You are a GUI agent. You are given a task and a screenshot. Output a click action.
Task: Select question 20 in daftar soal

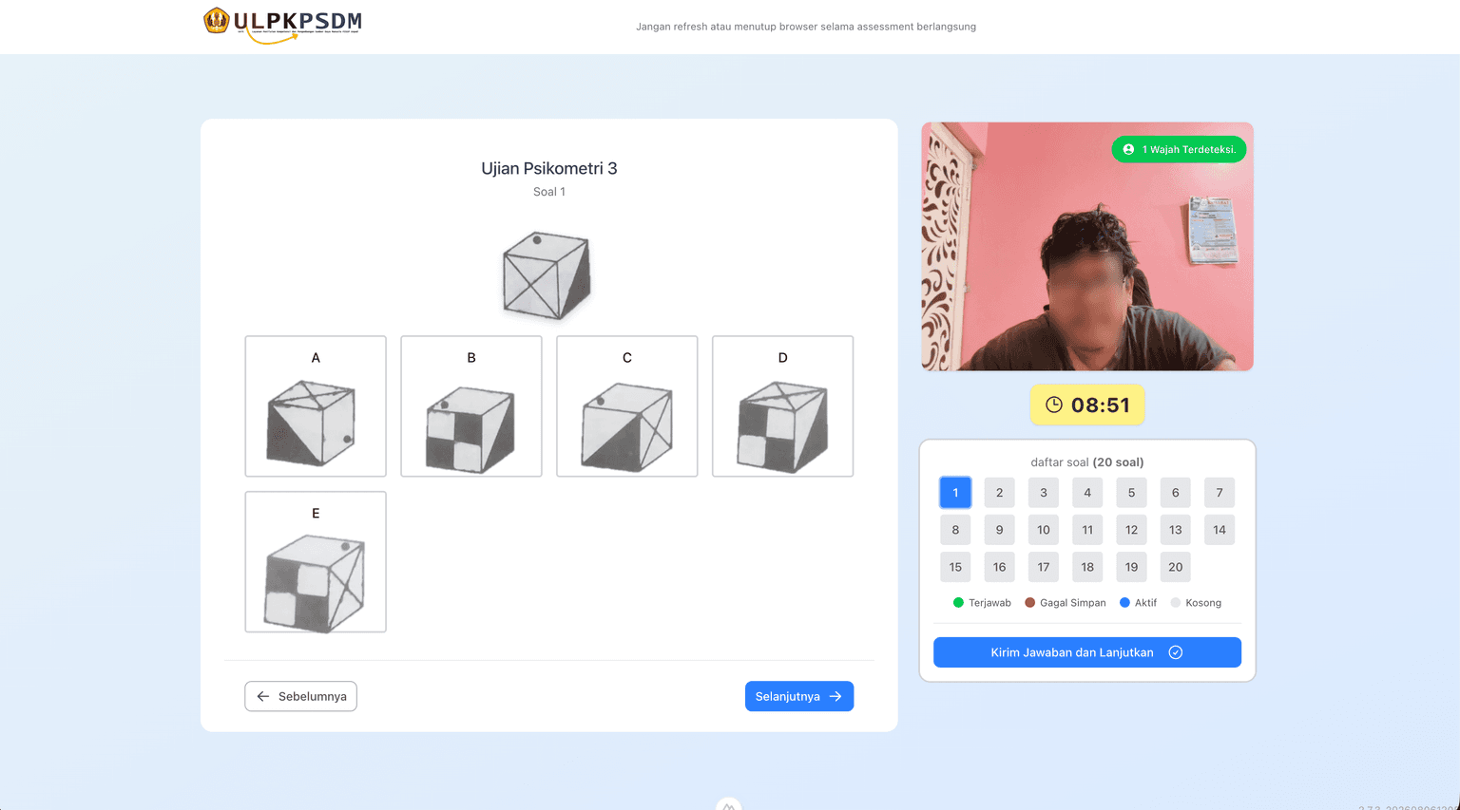(x=1176, y=567)
